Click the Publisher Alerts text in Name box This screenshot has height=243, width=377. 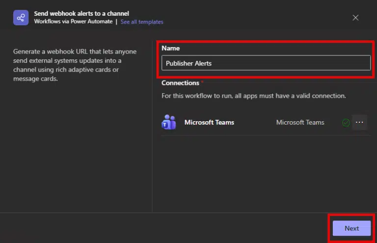click(x=188, y=63)
